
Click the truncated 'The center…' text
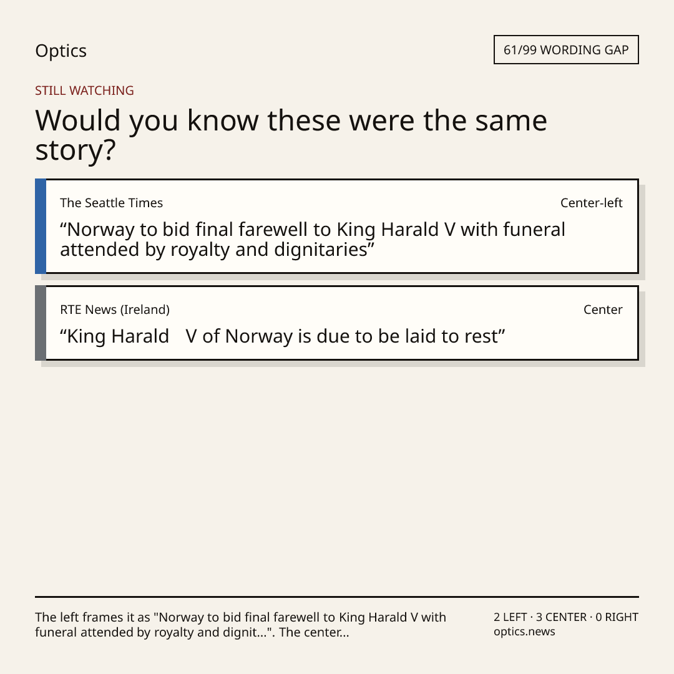coord(314,632)
